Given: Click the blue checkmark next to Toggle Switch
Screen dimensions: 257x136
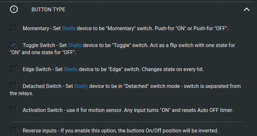Looking at the screenshot, I should pyautogui.click(x=13, y=45).
